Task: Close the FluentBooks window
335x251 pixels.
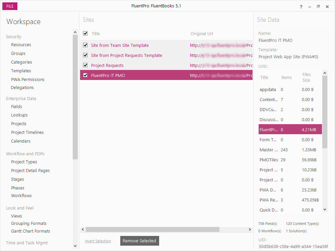Action: click(327, 7)
